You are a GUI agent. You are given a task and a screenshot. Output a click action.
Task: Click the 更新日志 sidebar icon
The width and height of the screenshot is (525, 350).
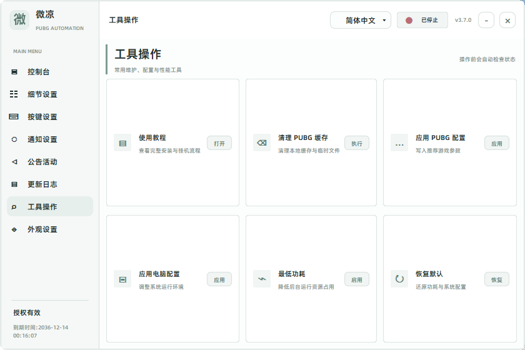(14, 184)
